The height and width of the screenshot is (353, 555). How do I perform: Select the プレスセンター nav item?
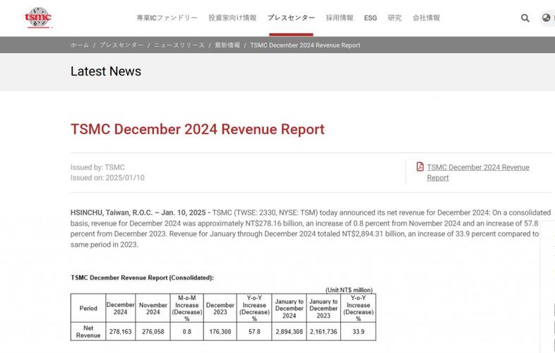(291, 18)
